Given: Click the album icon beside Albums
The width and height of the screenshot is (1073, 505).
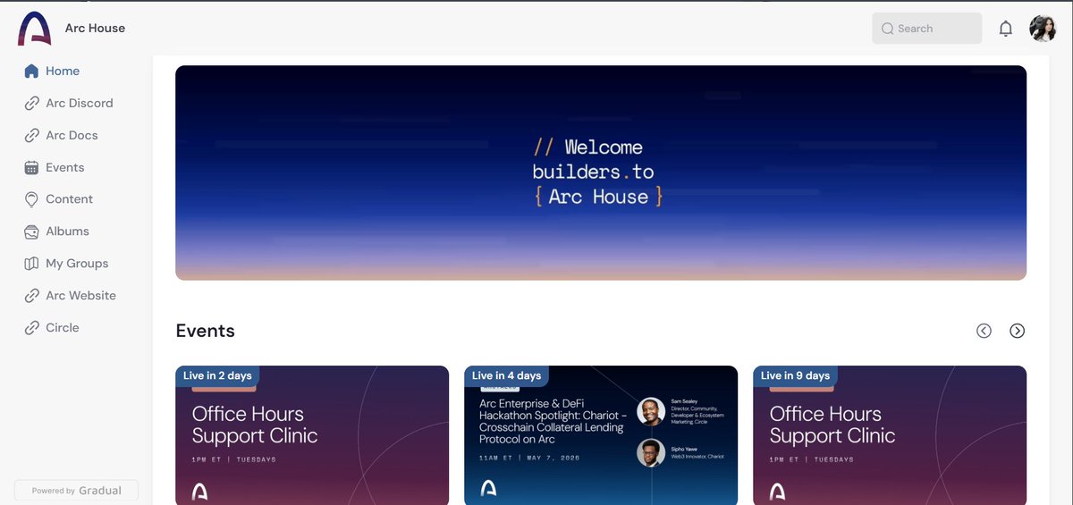Looking at the screenshot, I should (31, 231).
